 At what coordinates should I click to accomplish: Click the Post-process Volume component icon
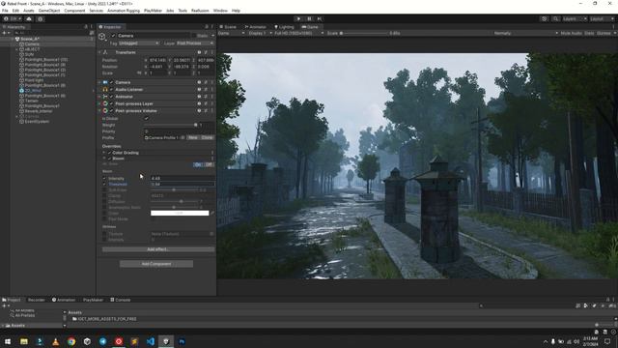105,111
